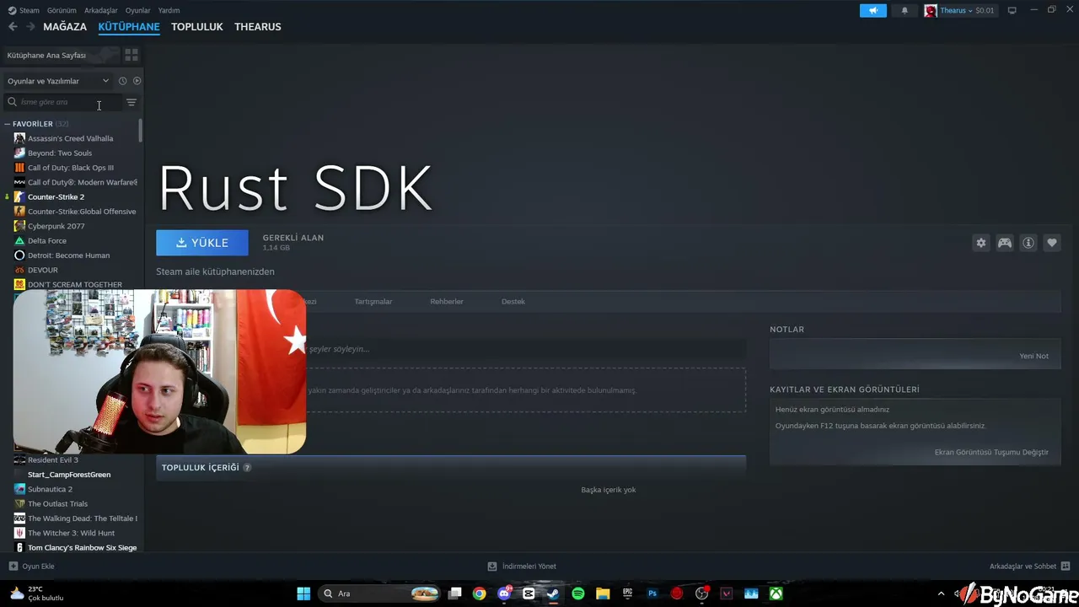
Task: Open controller layout icon for Rust SDK
Action: (x=1005, y=243)
